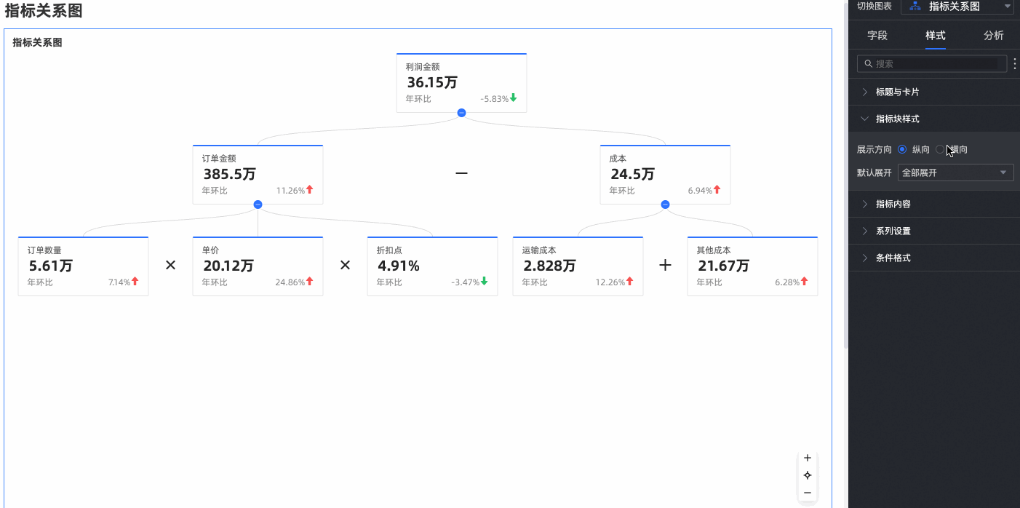Open the three-dot more options menu
This screenshot has height=508, width=1020.
1015,64
